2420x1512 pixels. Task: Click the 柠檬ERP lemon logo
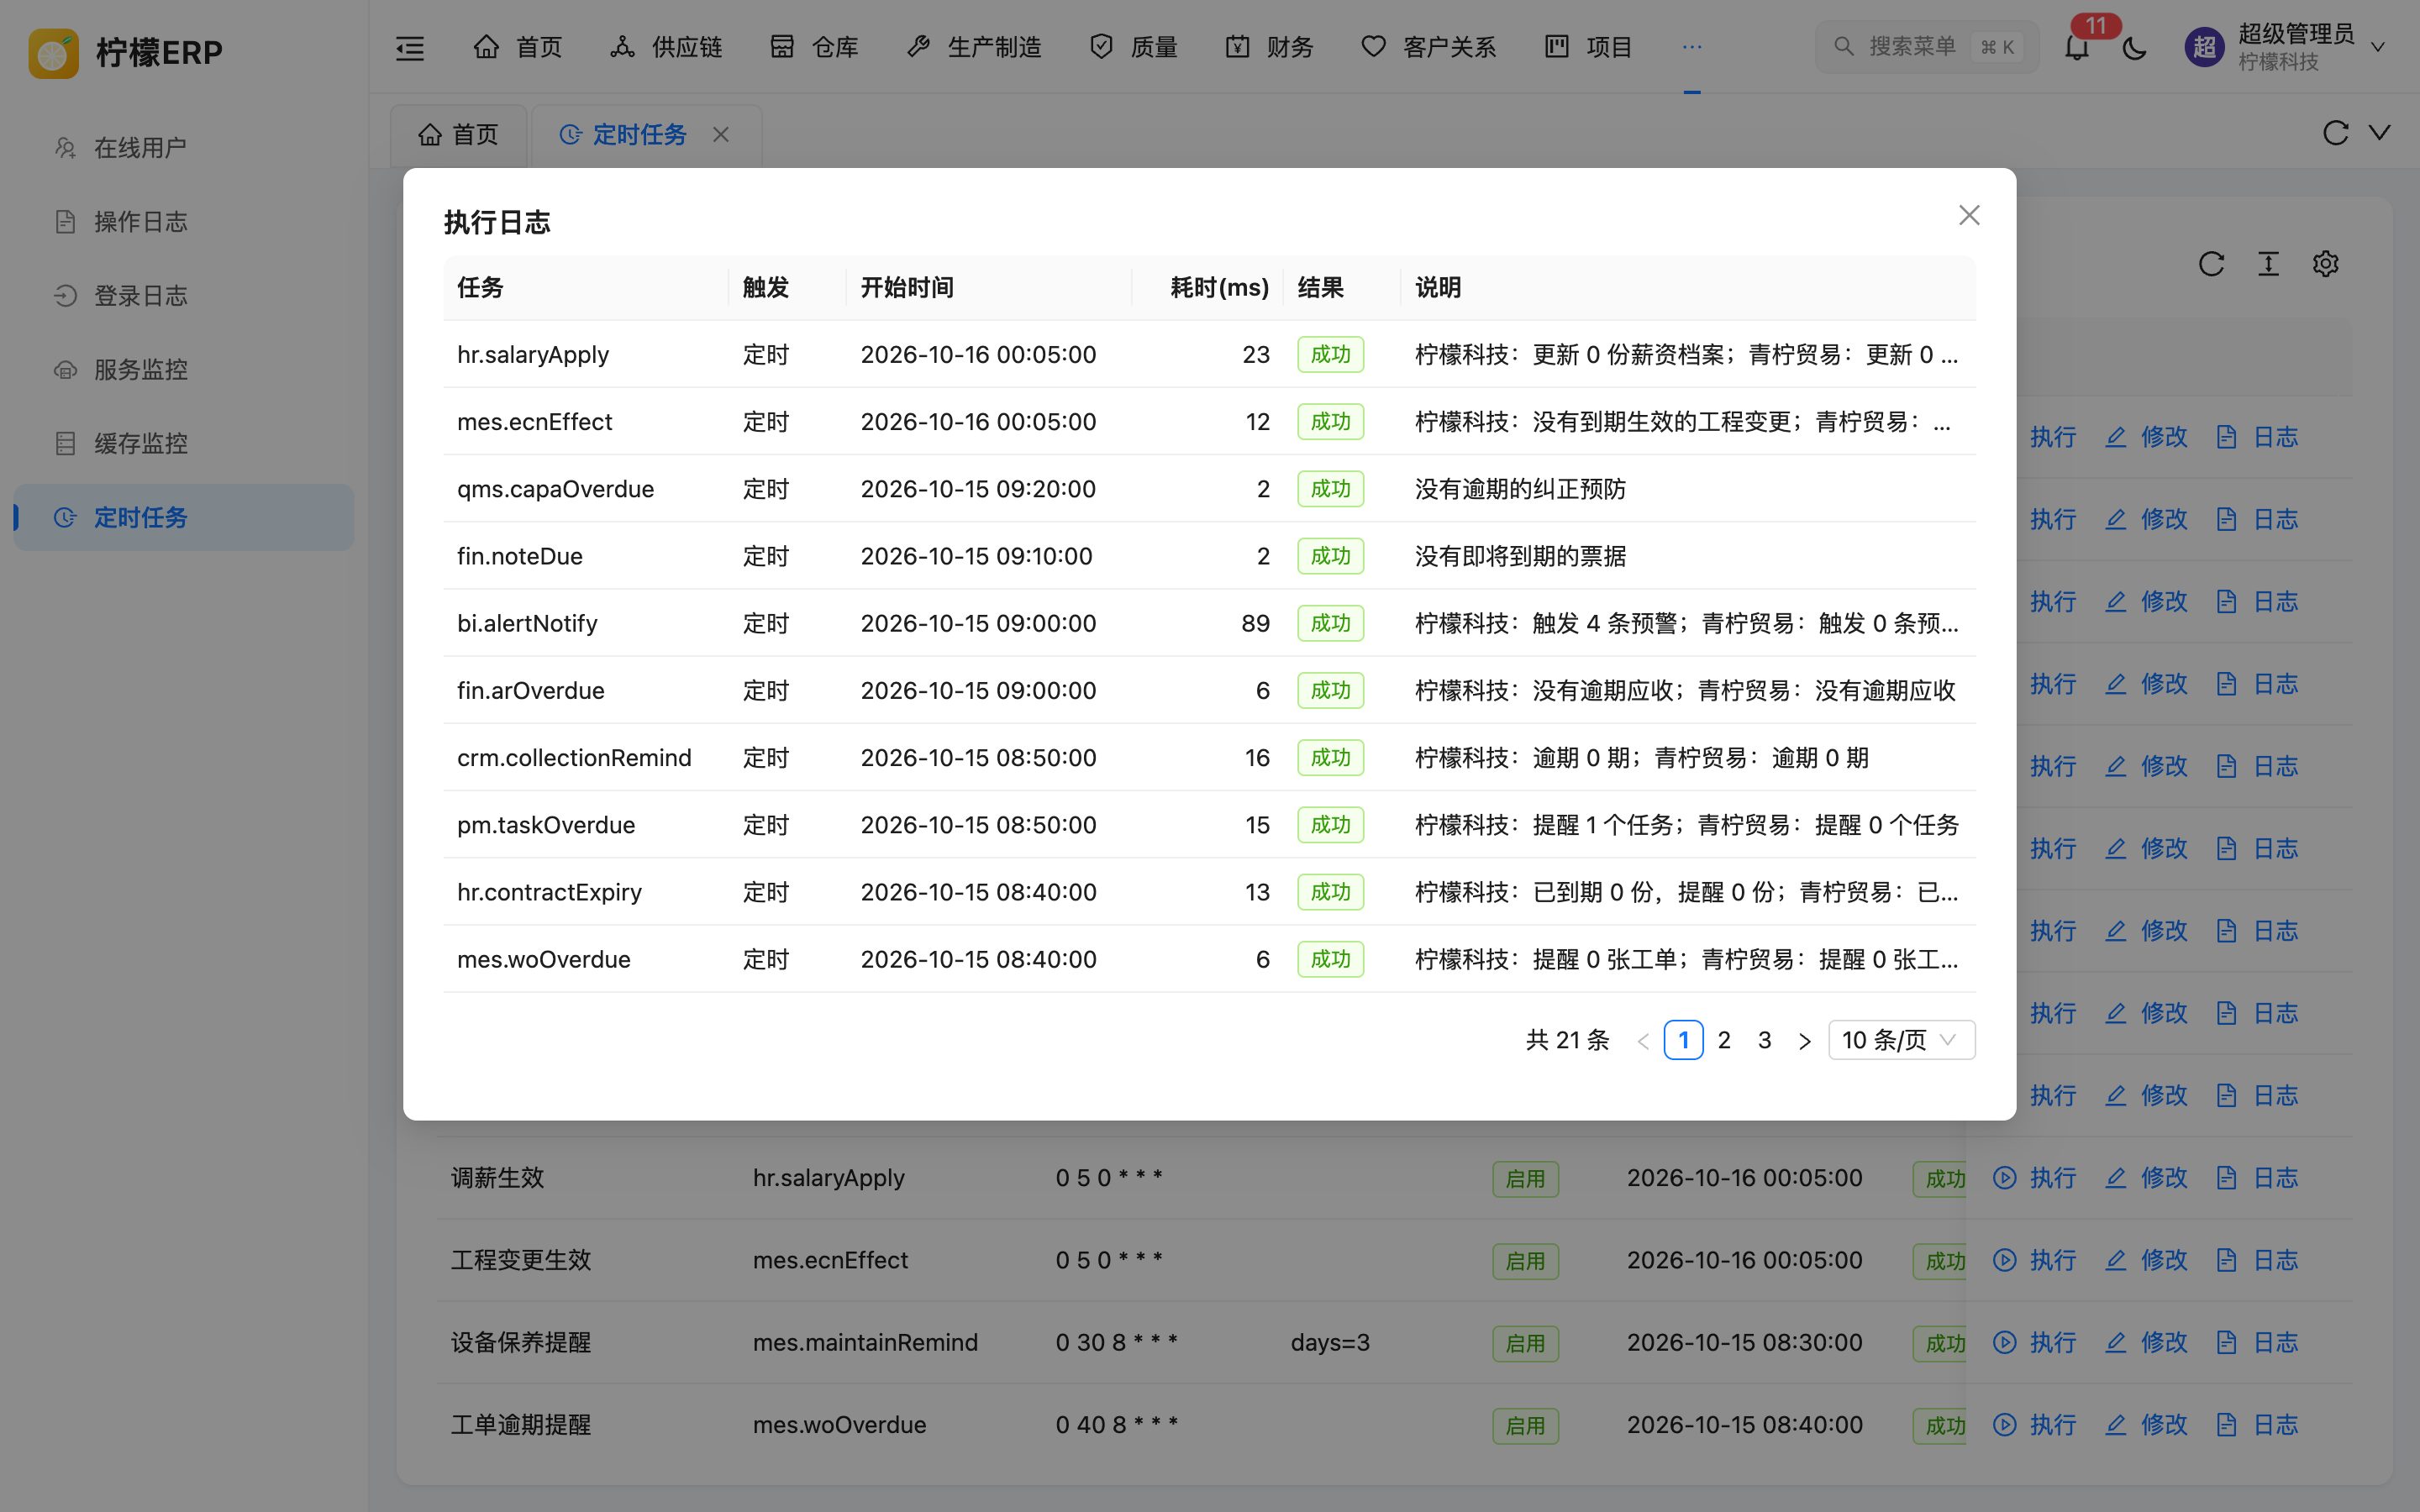tap(53, 52)
